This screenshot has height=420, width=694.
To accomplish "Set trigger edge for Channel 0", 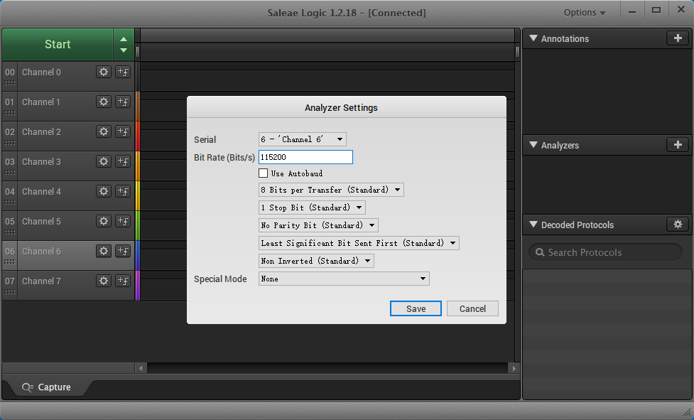I will [x=123, y=72].
